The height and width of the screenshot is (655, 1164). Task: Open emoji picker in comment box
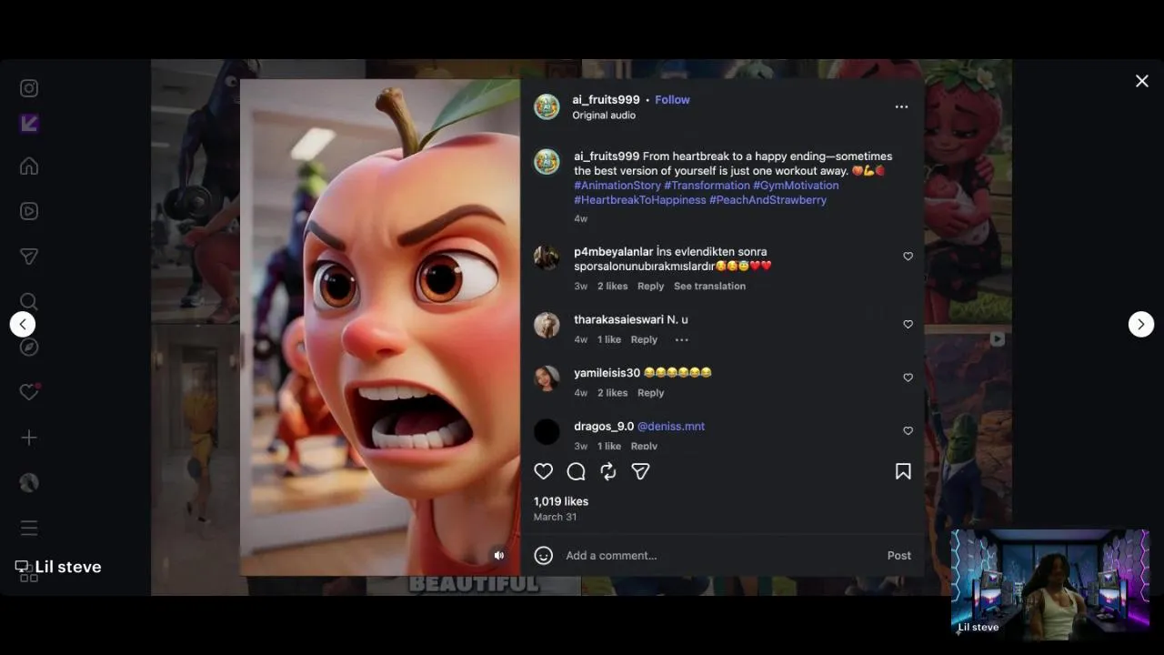[x=543, y=555]
